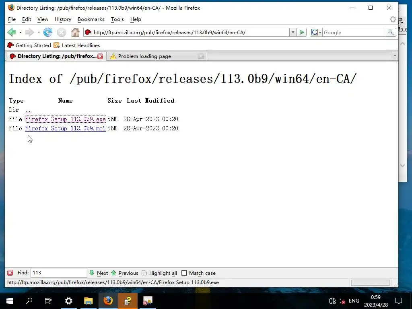
Task: Download Firefox Setup 113.0b9.exe
Action: click(x=66, y=119)
